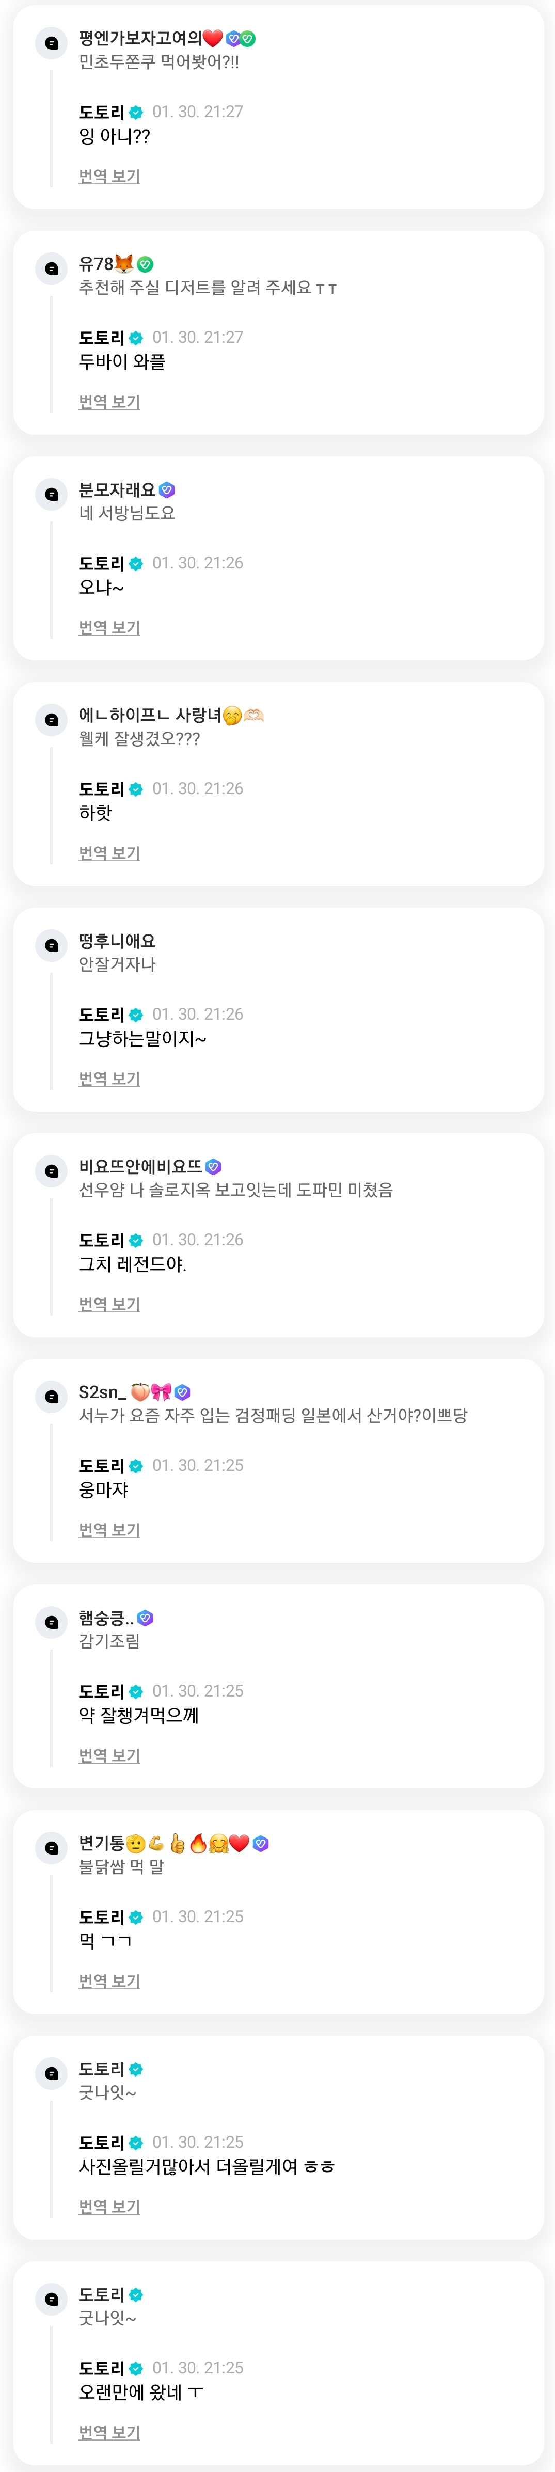This screenshot has width=555, height=2472.
Task: Click the username 에ㄴ하이프ㄴ 사랑녀
Action: tap(149, 715)
